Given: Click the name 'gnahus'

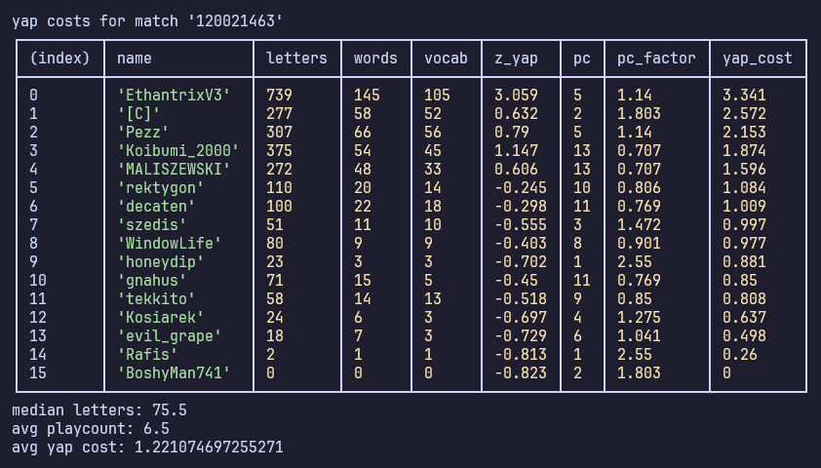Looking at the screenshot, I should pos(152,281).
